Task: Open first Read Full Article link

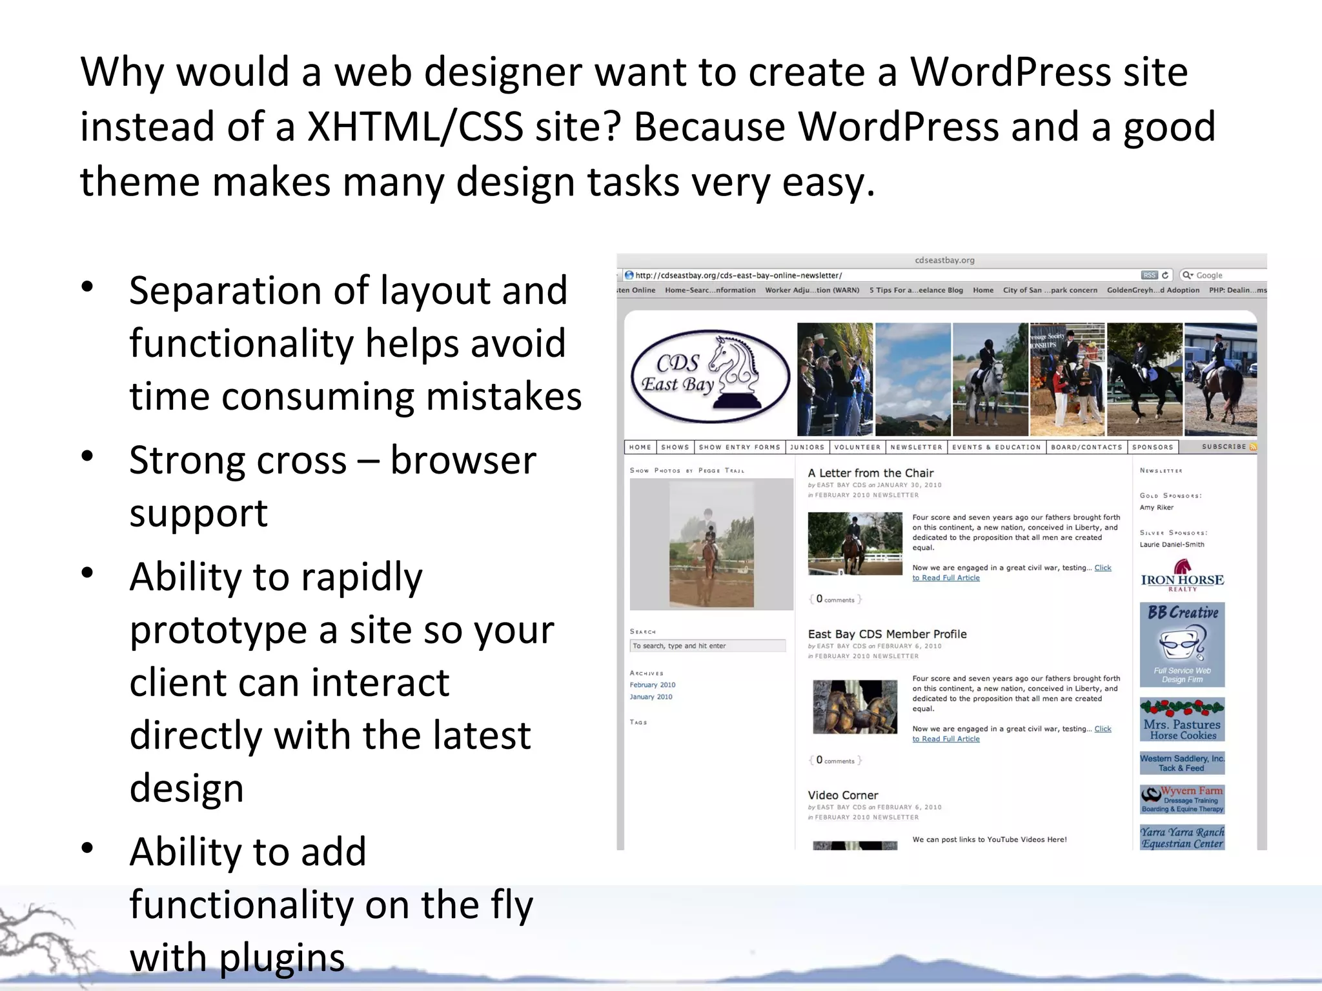Action: point(946,578)
